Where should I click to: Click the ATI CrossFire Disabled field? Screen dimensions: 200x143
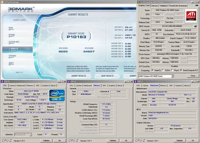tap(174, 66)
